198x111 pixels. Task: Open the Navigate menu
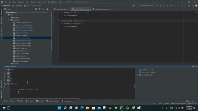click(21, 2)
